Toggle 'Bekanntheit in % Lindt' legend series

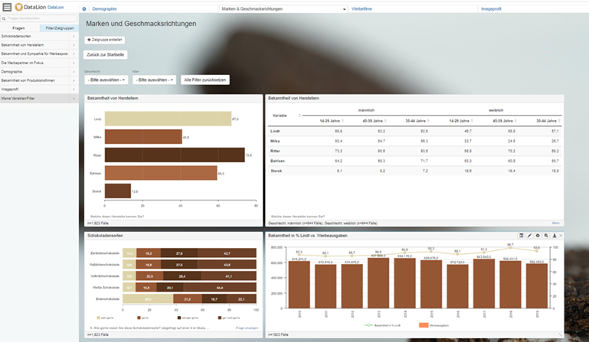(x=382, y=325)
